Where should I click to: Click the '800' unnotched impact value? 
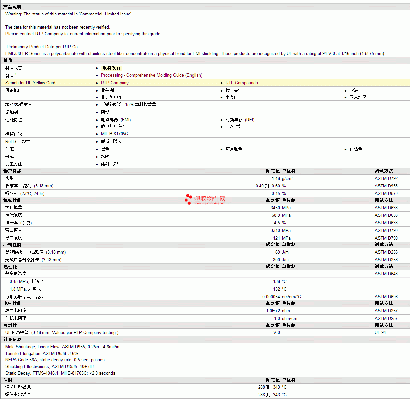pyautogui.click(x=276, y=260)
